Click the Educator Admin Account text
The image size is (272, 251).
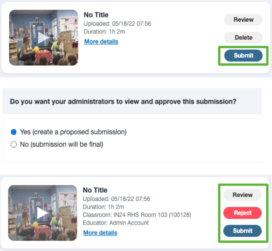pyautogui.click(x=116, y=223)
